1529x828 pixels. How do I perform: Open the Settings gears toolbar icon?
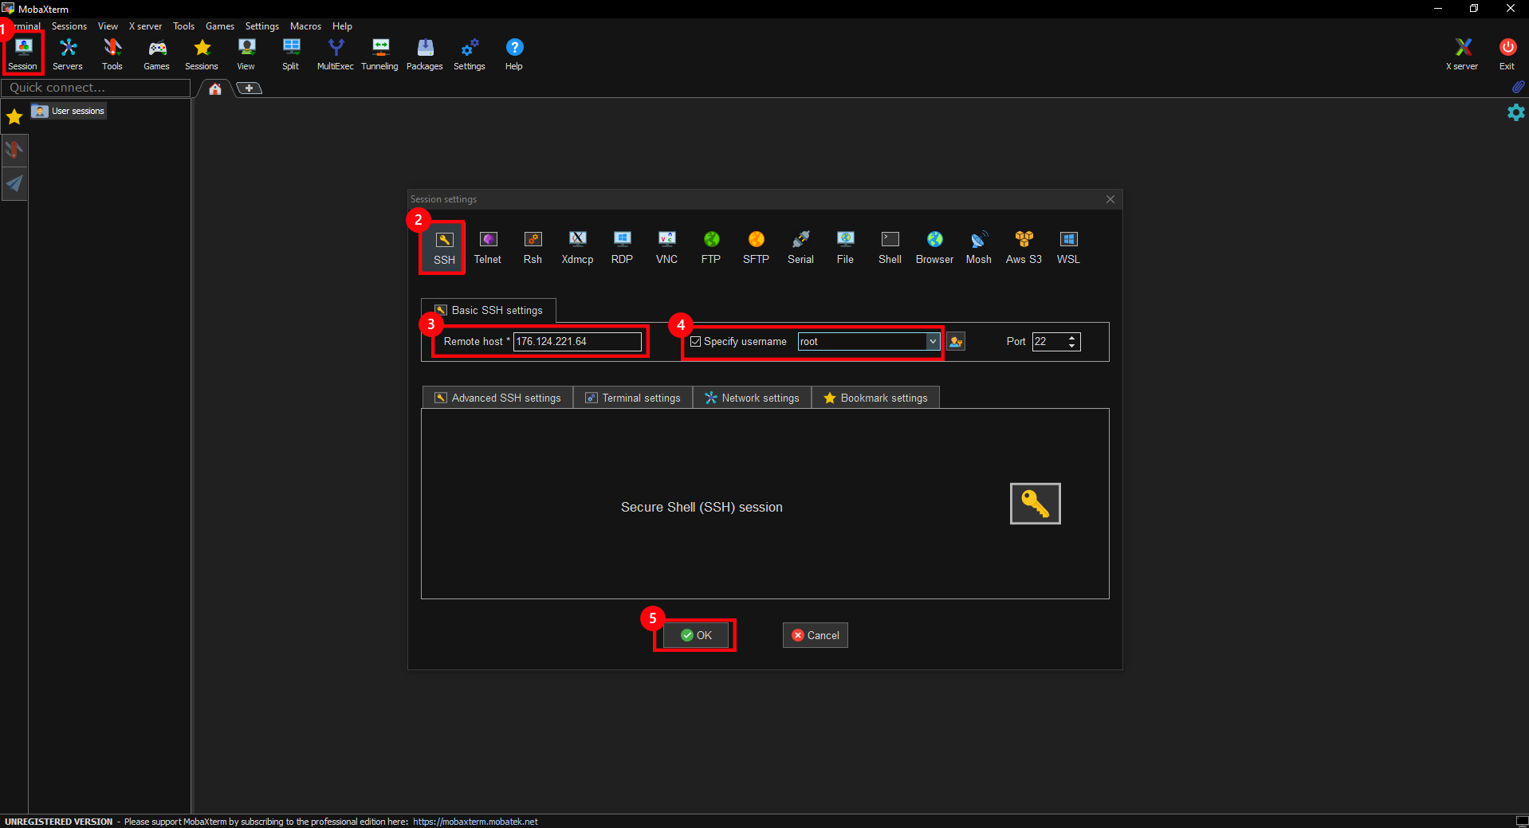(x=470, y=53)
